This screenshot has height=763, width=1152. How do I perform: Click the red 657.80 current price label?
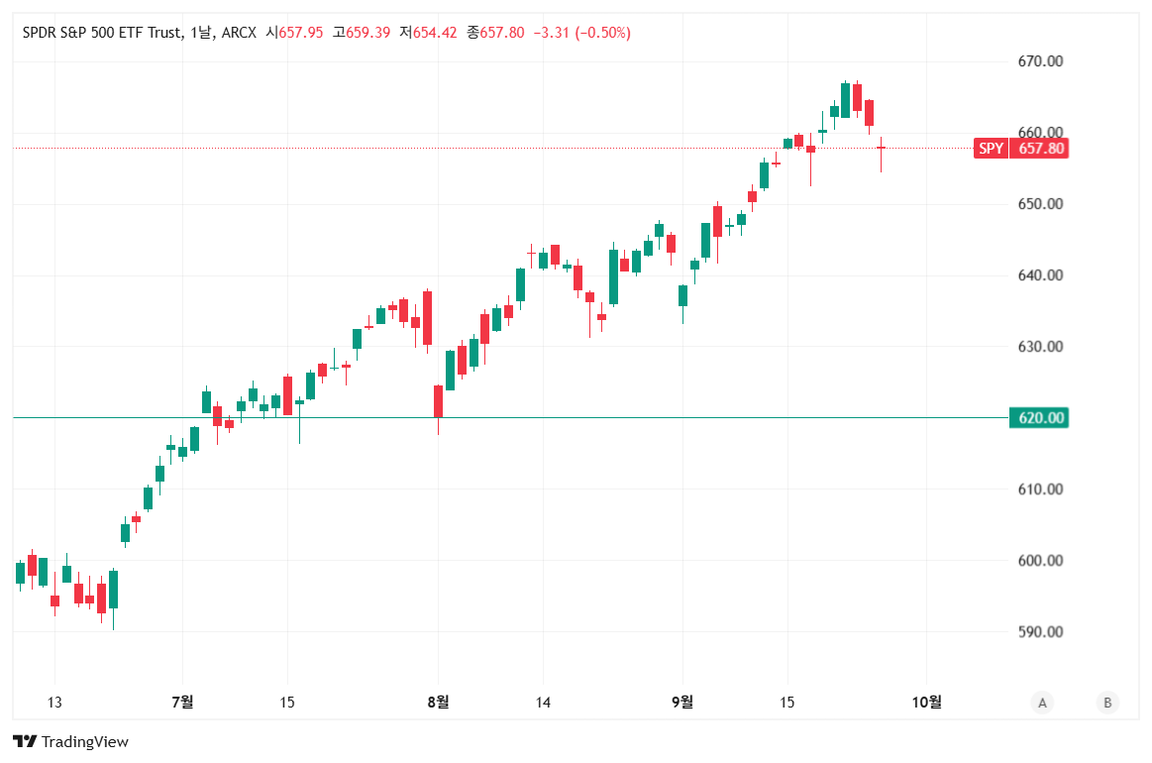coord(1041,149)
